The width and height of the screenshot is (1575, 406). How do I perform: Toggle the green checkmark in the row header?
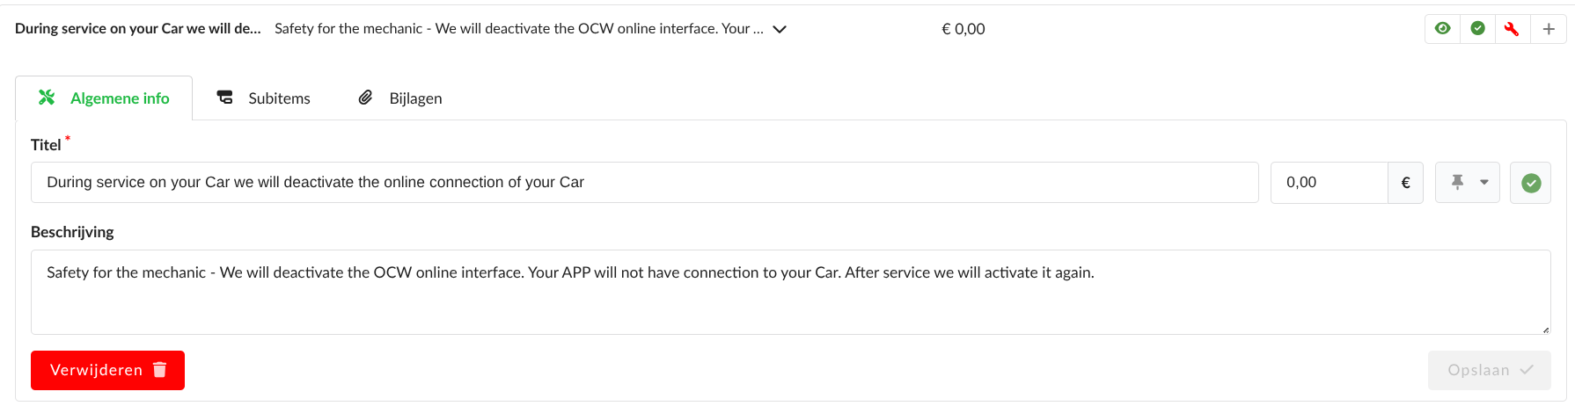(1477, 29)
